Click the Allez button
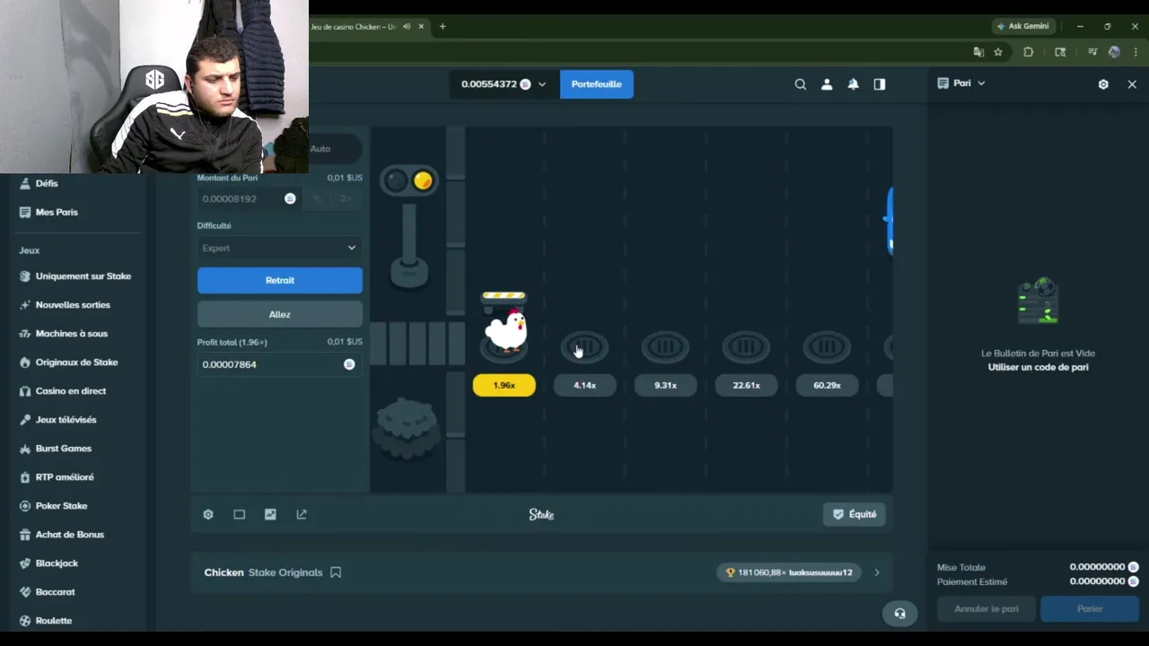Image resolution: width=1149 pixels, height=646 pixels. pyautogui.click(x=279, y=314)
